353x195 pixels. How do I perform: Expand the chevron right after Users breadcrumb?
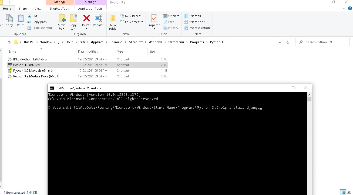(76, 42)
